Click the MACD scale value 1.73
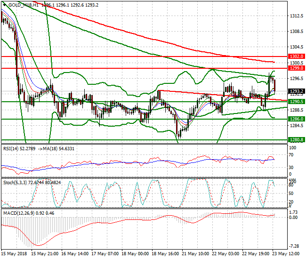 click(293, 212)
